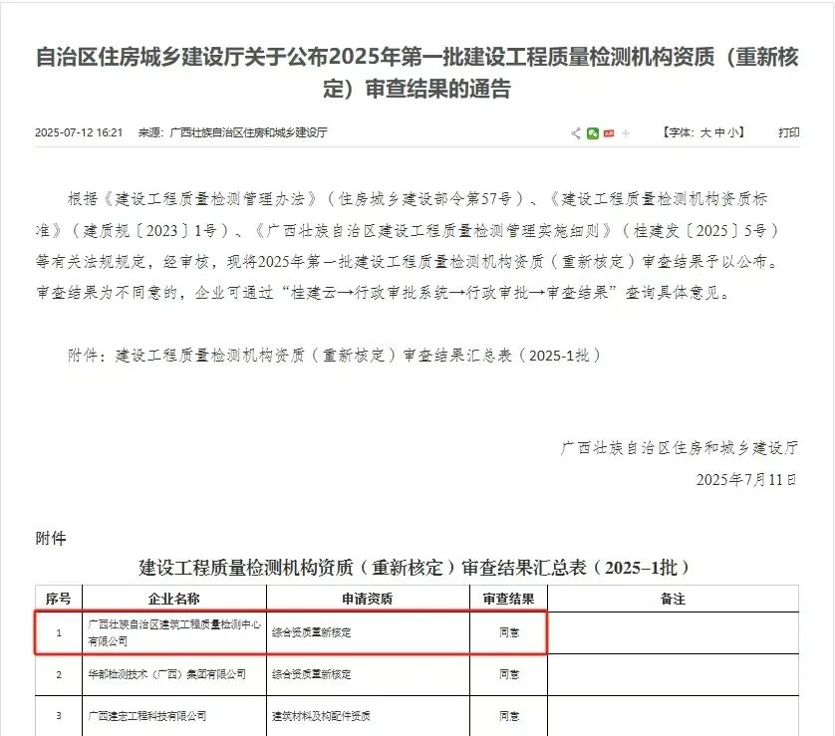Click 建筑材料及构配件资质 cell

coord(321,716)
